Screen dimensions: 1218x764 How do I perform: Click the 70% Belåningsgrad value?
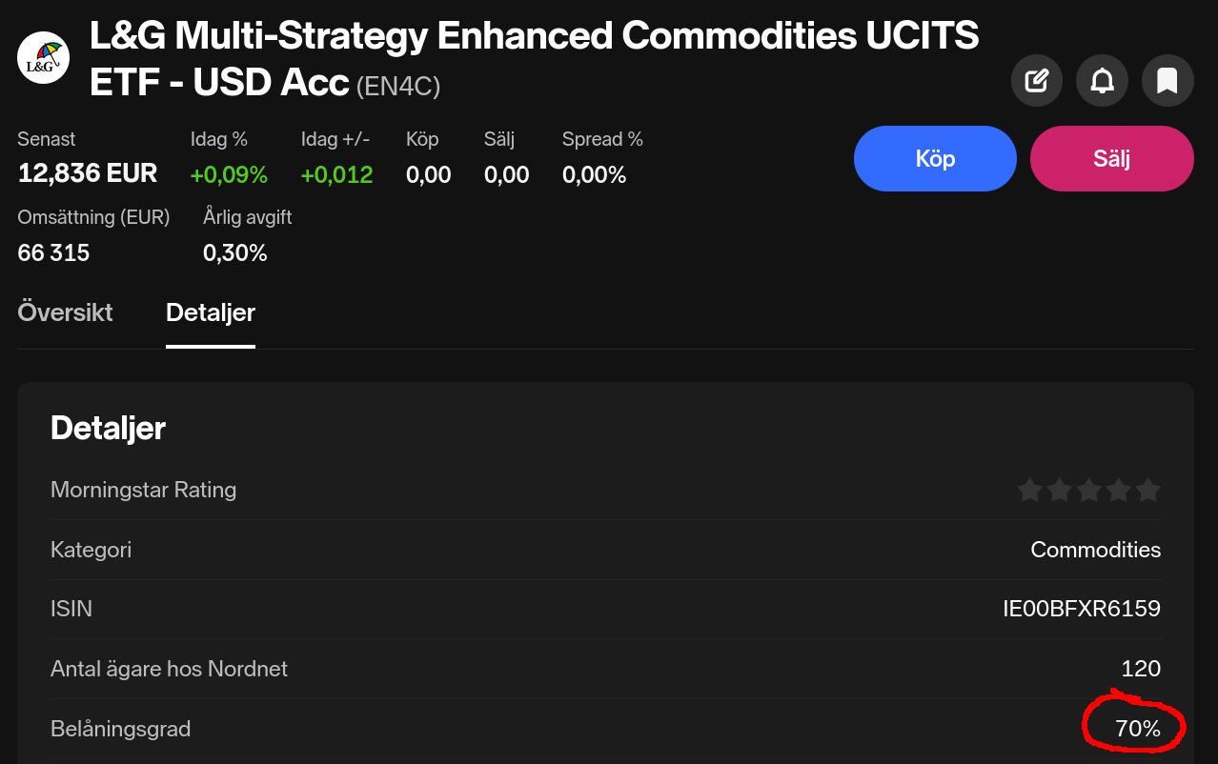tap(1138, 730)
